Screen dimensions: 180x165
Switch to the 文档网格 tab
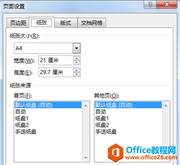[92, 23]
